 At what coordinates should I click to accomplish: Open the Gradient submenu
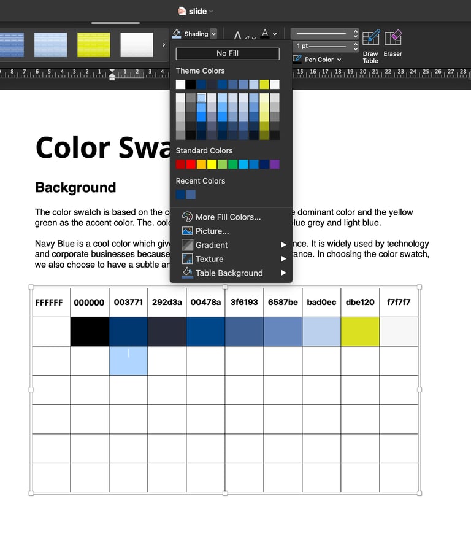click(231, 245)
